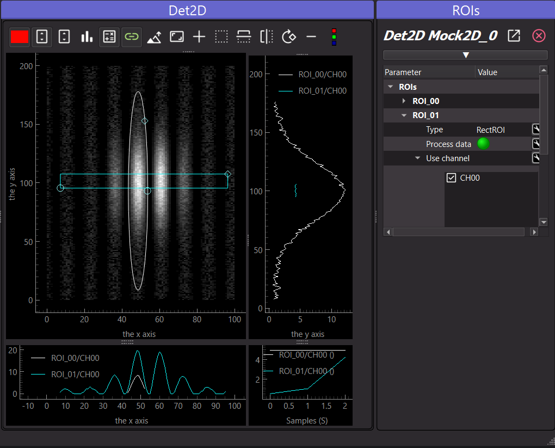Toggle autolevels icon next to red button

click(x=42, y=37)
